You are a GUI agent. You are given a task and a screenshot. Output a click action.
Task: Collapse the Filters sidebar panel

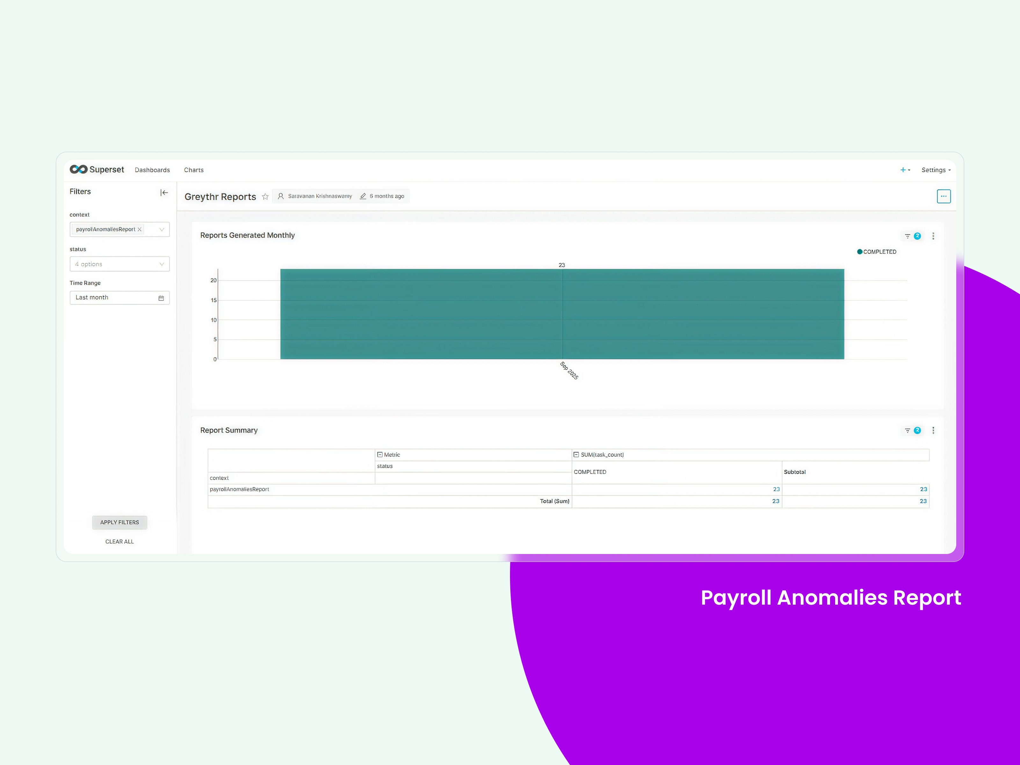(164, 193)
